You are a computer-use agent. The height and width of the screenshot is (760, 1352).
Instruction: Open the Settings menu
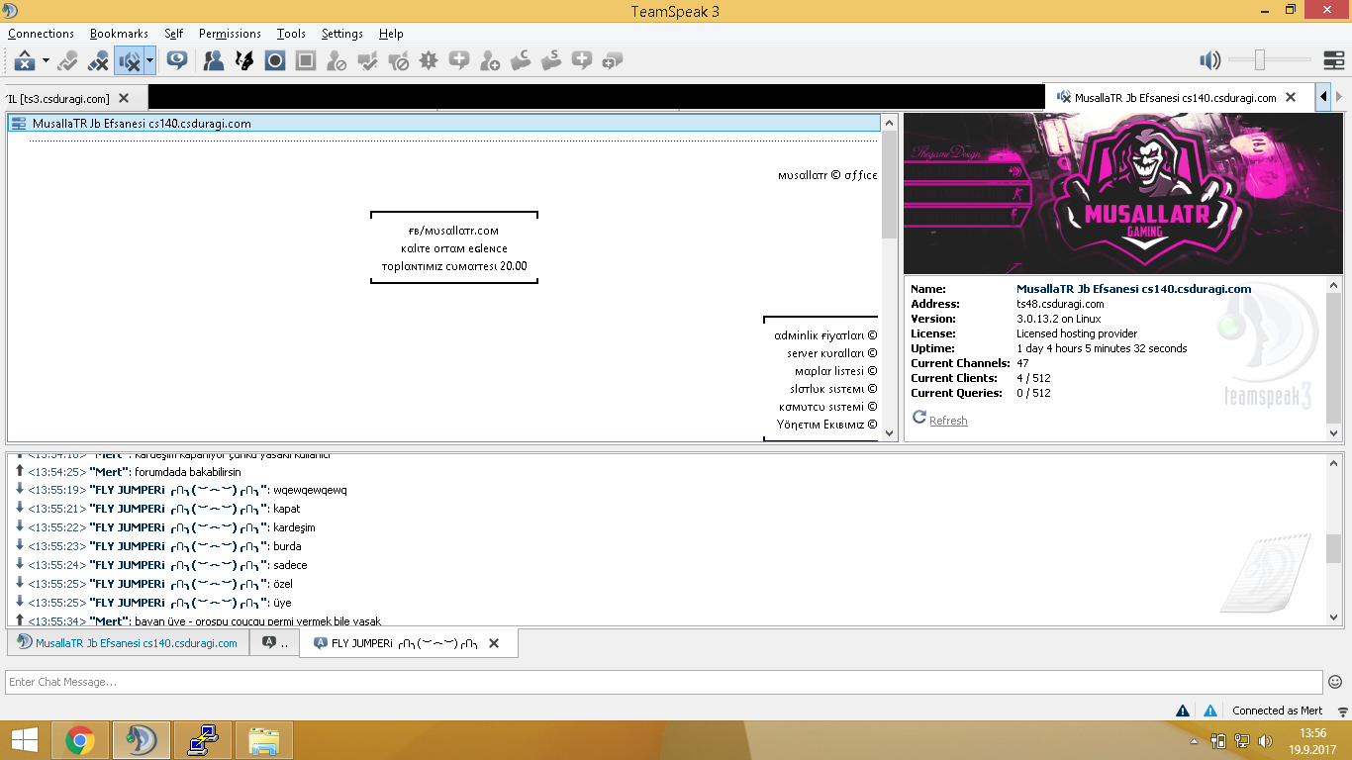coord(342,34)
